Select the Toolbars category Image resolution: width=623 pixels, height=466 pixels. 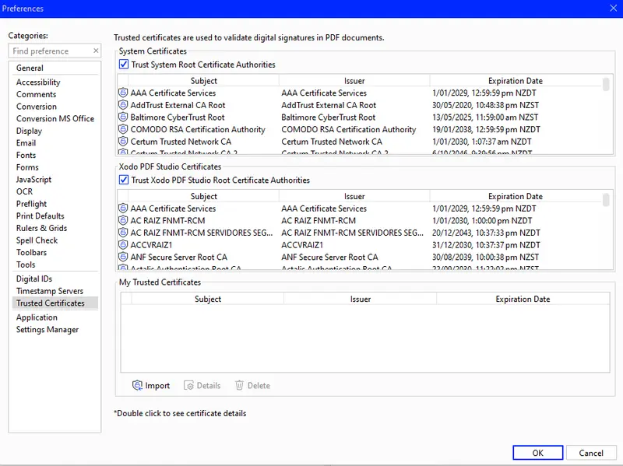click(31, 253)
